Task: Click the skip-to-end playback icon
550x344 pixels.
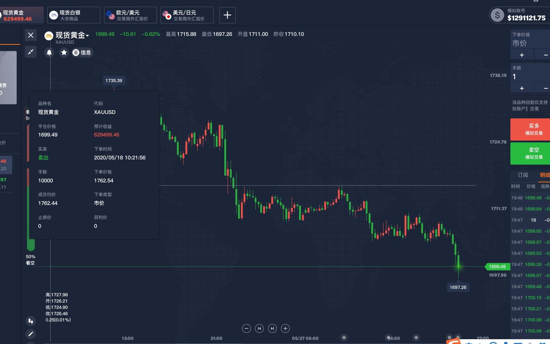Action: 272,328
